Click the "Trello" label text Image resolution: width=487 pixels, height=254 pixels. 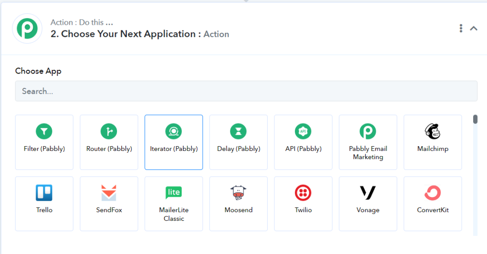tap(44, 210)
